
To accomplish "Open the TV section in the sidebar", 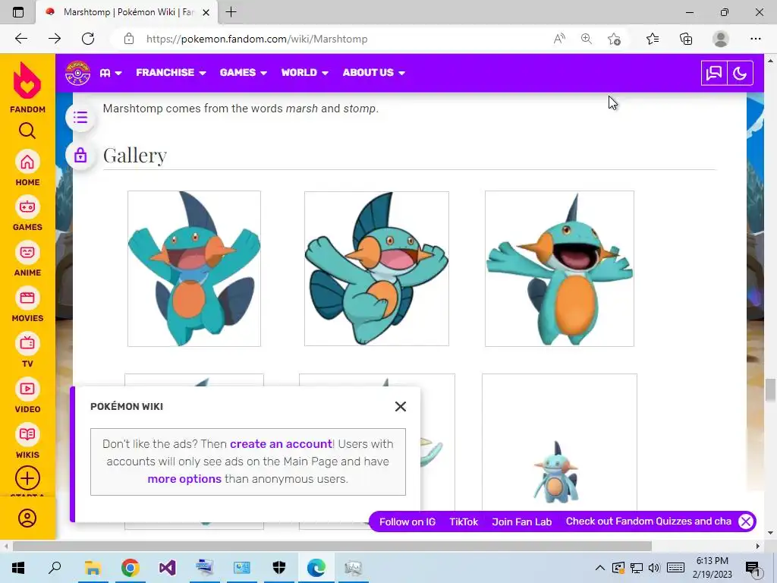I will point(27,349).
